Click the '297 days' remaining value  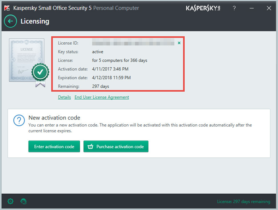coord(100,86)
